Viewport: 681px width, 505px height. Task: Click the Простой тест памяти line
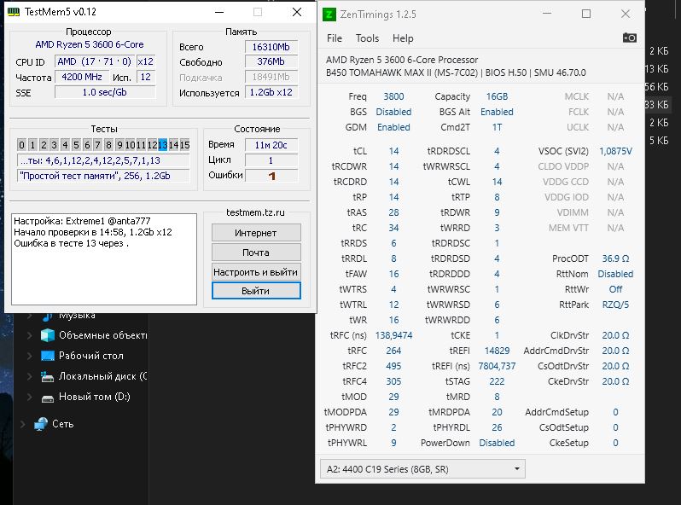[x=103, y=176]
